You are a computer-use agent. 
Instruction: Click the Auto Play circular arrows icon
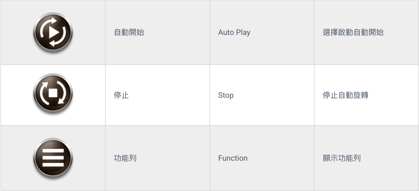[53, 32]
